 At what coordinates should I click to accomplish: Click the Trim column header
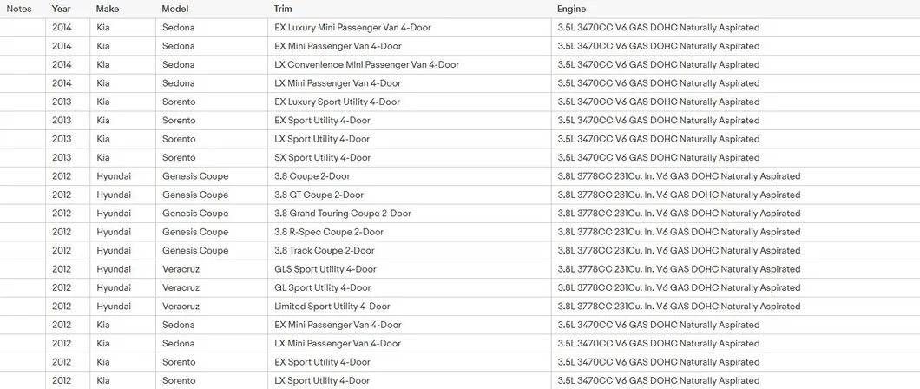coord(283,9)
